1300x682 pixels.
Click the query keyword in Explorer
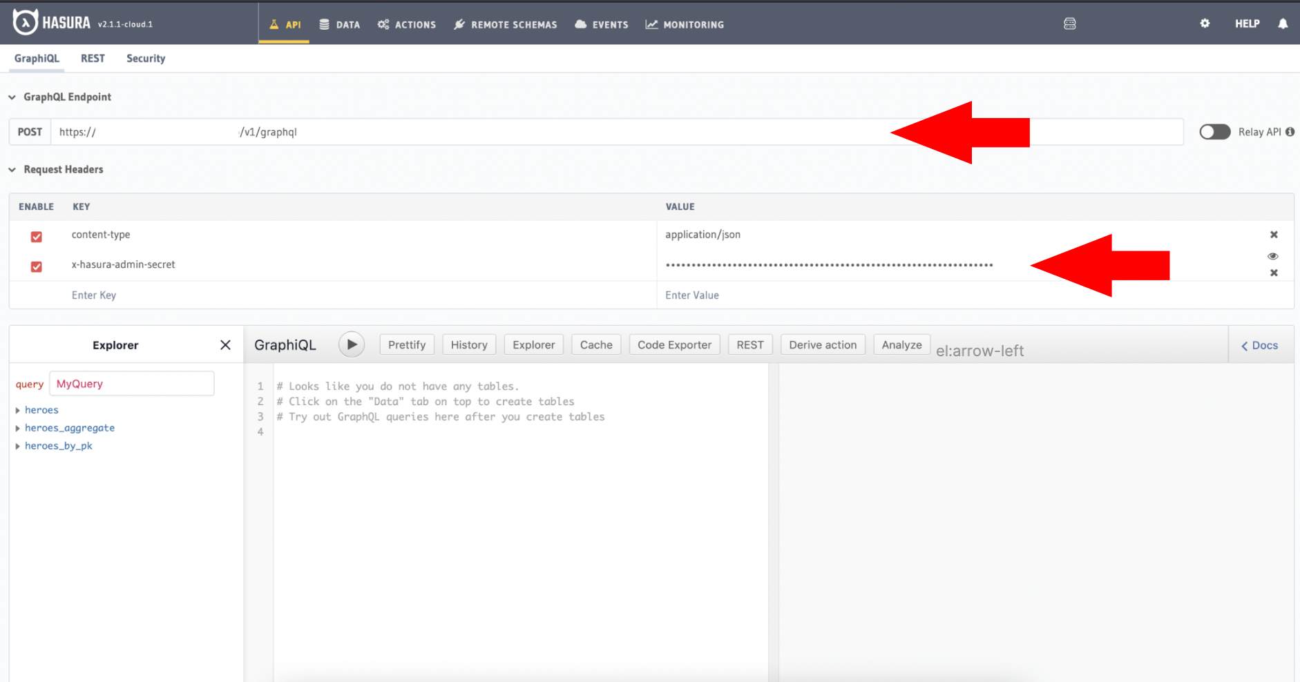pyautogui.click(x=30, y=384)
